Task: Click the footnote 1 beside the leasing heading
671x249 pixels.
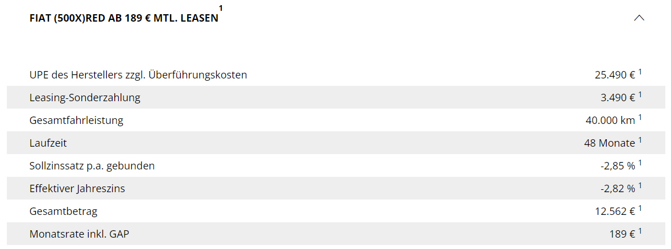Action: 221,8
